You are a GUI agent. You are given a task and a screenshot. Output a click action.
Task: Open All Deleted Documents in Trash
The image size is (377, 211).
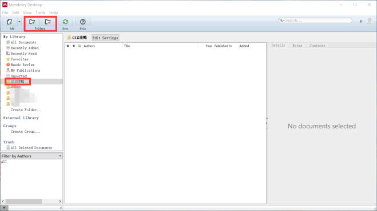coord(31,148)
